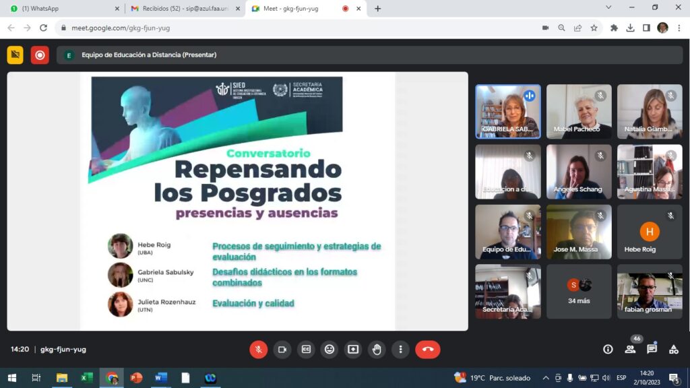Image resolution: width=690 pixels, height=388 pixels.
Task: Click the present screen icon
Action: point(353,349)
